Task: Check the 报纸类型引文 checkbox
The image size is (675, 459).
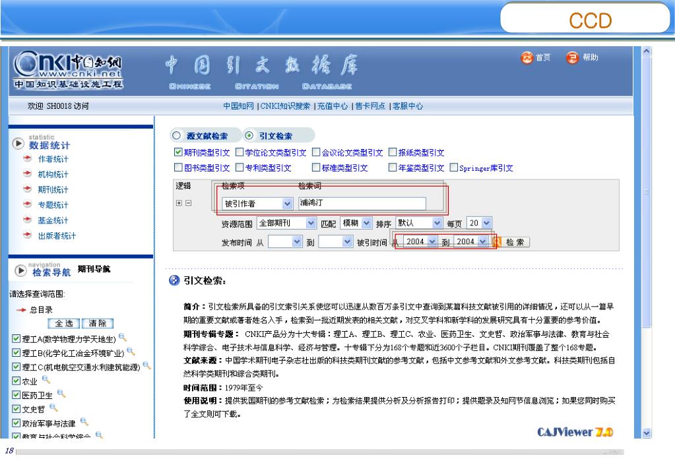Action: pyautogui.click(x=393, y=152)
